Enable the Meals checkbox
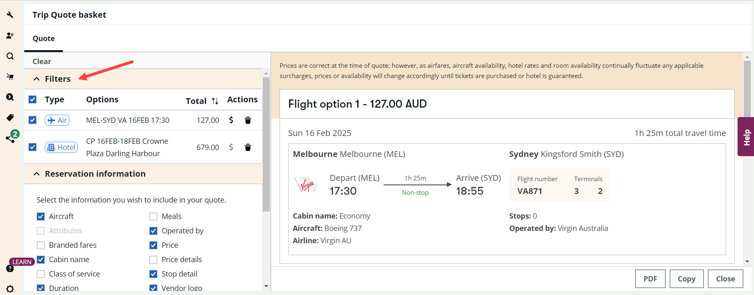Screen dimensions: 754x295 (x=153, y=217)
